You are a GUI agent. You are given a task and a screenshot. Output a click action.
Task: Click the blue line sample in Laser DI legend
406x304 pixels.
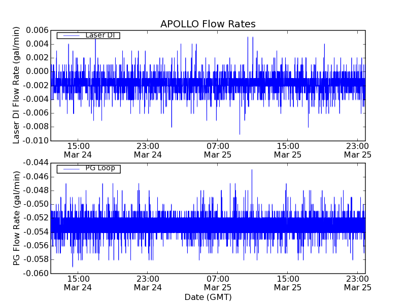[x=69, y=35]
